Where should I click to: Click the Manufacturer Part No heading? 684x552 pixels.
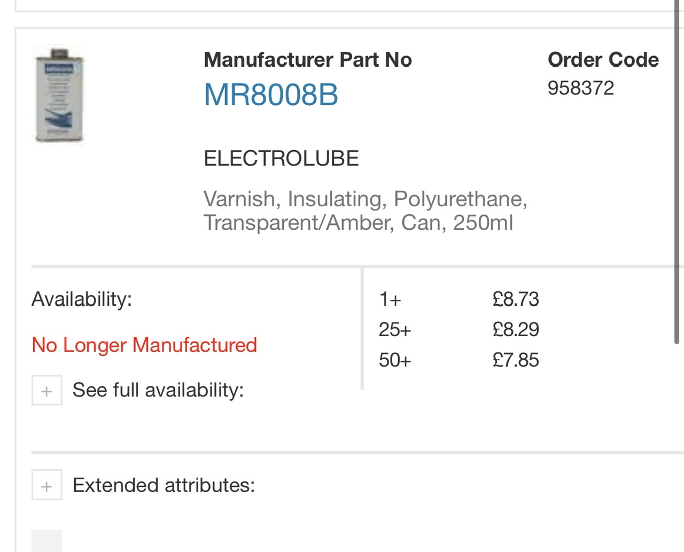pos(308,60)
